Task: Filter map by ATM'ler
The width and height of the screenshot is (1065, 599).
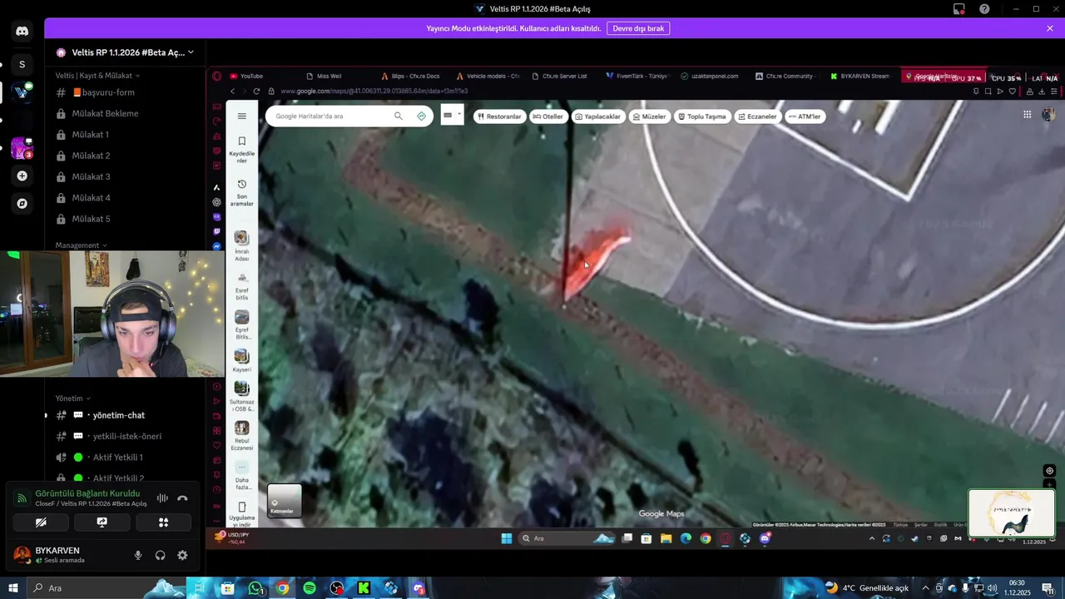Action: click(x=805, y=116)
